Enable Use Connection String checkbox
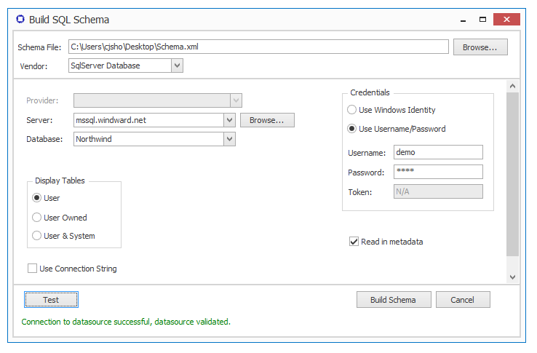The width and height of the screenshot is (537, 353). [x=32, y=269]
